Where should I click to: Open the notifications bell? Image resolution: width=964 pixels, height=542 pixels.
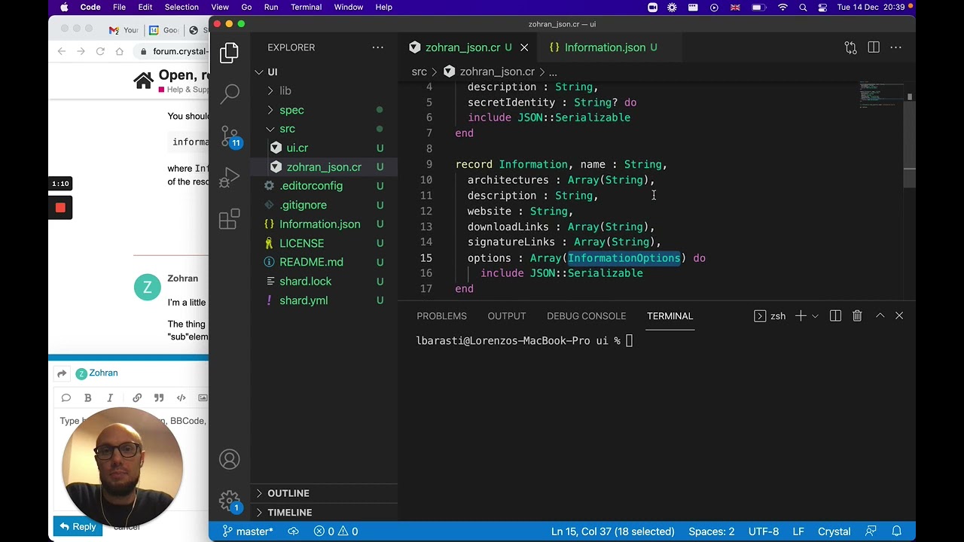tap(897, 531)
